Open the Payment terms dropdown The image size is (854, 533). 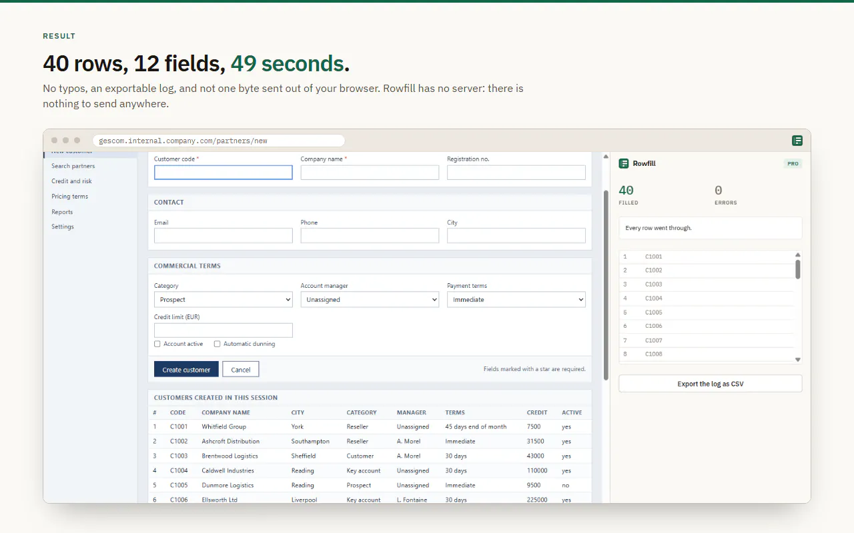click(x=516, y=300)
